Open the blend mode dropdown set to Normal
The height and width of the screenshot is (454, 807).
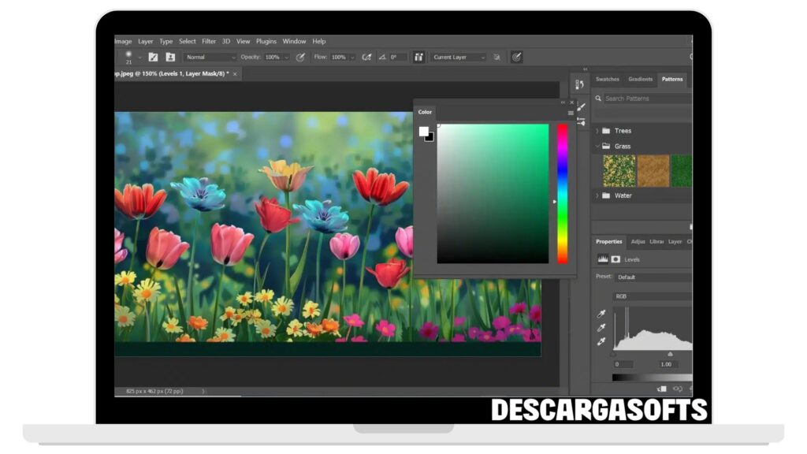coord(210,57)
